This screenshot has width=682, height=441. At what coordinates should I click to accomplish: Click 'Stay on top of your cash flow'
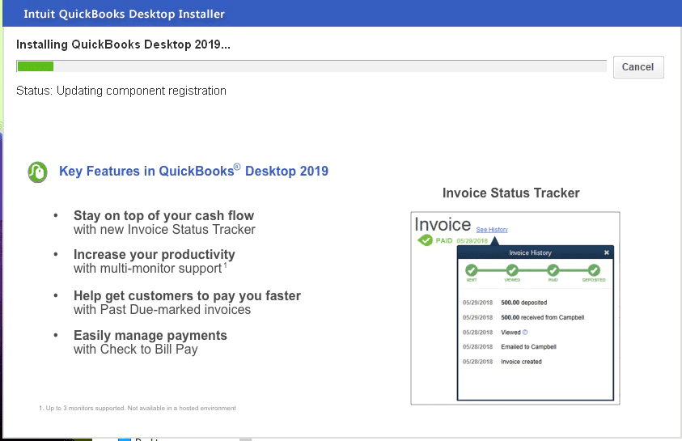(163, 215)
